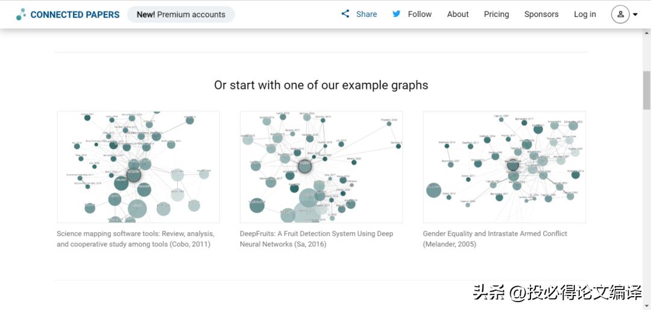Click the Share link text
This screenshot has width=651, height=310.
(x=366, y=14)
